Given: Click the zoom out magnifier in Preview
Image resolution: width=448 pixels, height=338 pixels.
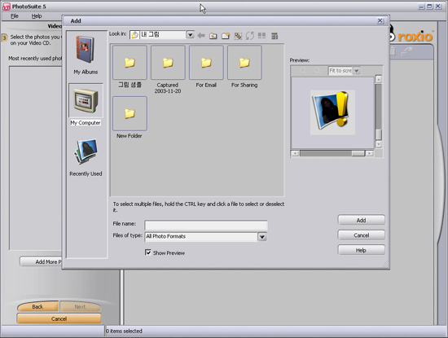Looking at the screenshot, I should (x=317, y=71).
